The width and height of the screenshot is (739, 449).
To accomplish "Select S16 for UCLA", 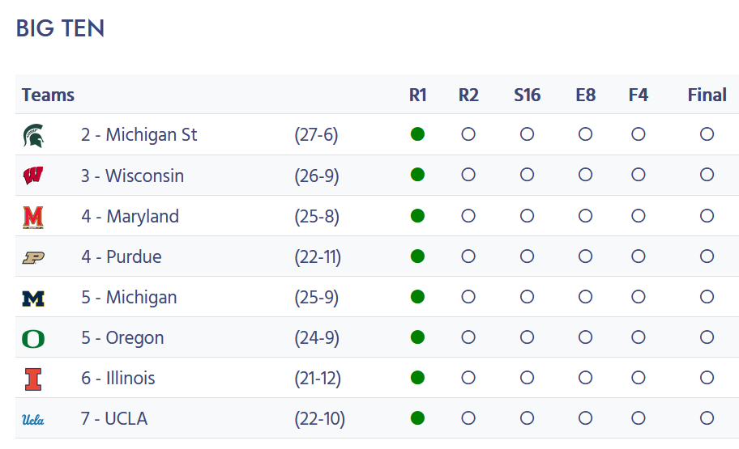I will pos(527,418).
